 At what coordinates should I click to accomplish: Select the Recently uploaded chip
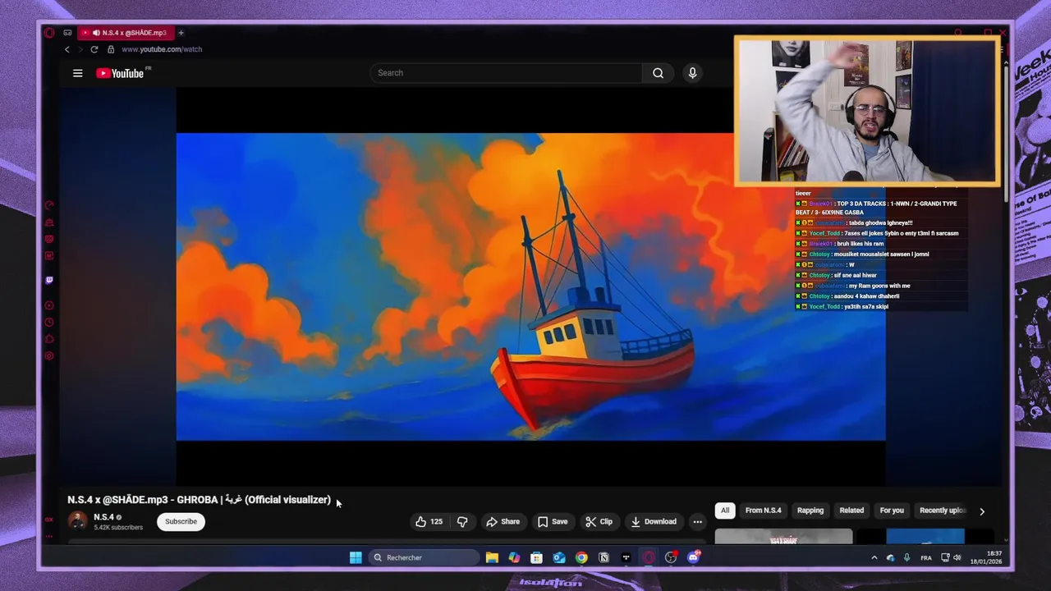(x=942, y=511)
